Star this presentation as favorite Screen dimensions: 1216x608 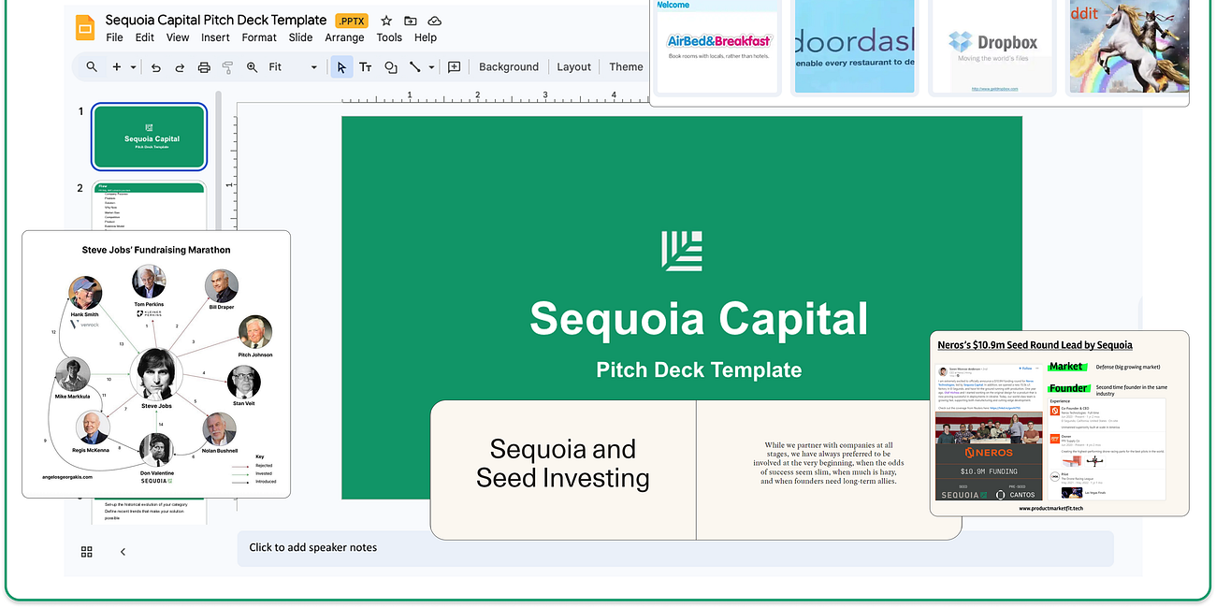[386, 21]
